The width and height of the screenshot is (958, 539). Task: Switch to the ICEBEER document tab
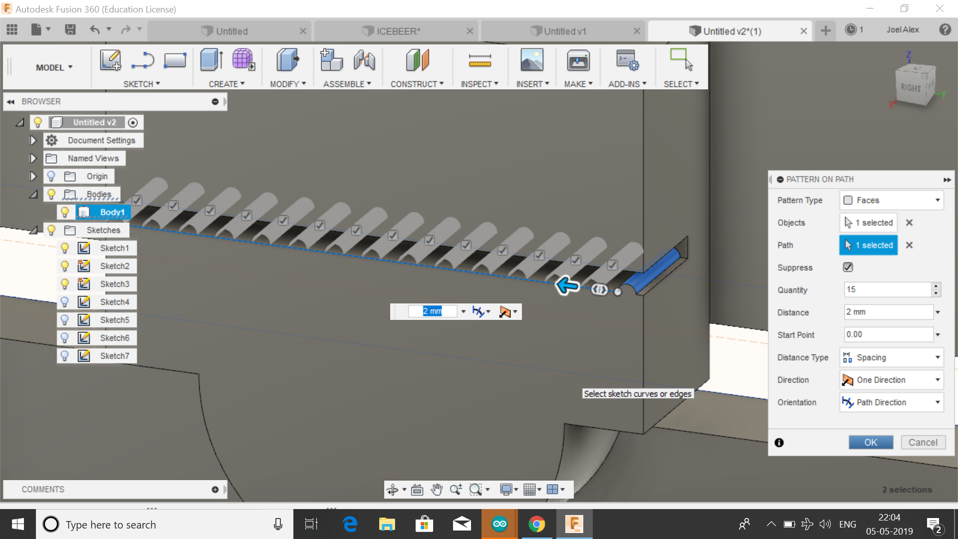pyautogui.click(x=398, y=31)
